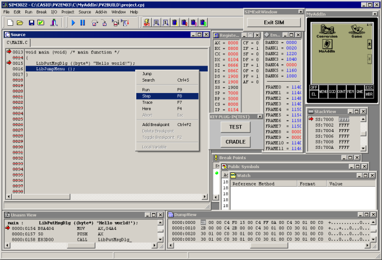This screenshot has width=382, height=260.
Task: Click Unasm View scrollbar down arrow
Action: (160, 240)
